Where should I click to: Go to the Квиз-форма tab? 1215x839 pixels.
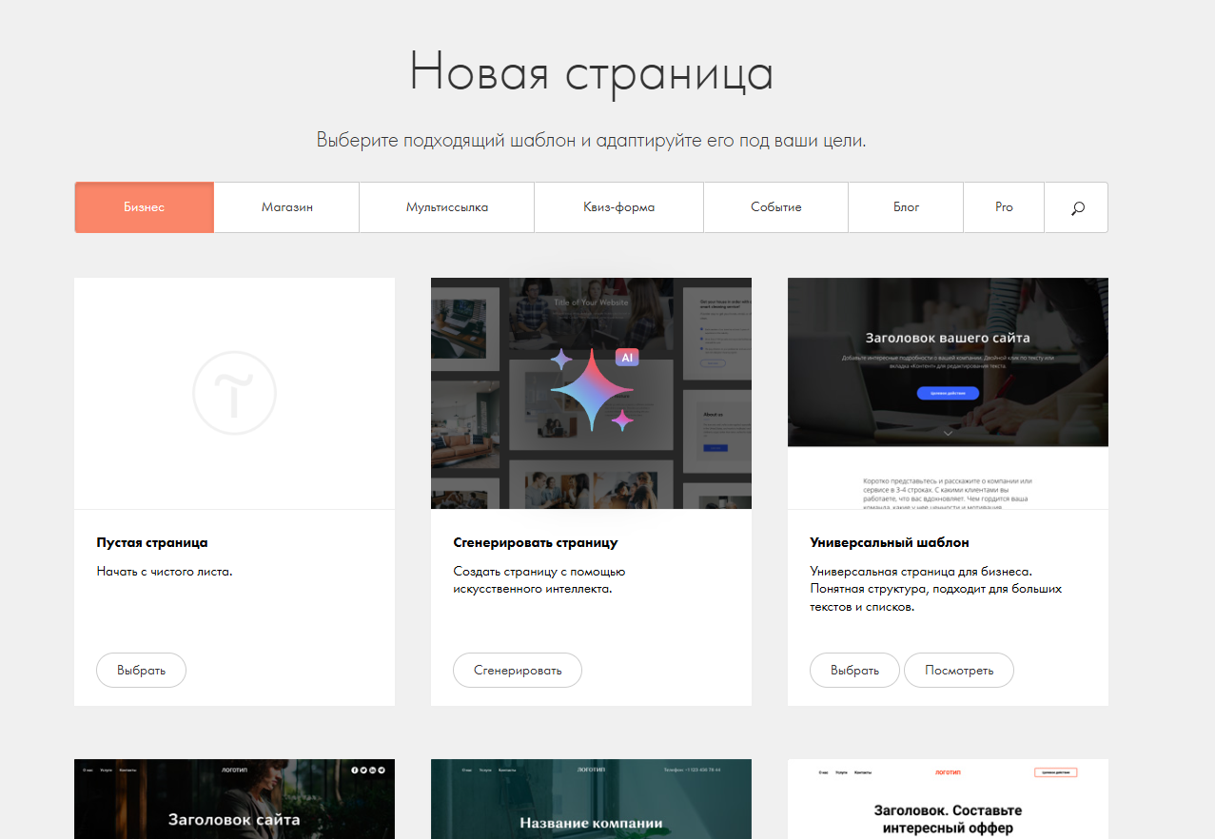(x=618, y=207)
